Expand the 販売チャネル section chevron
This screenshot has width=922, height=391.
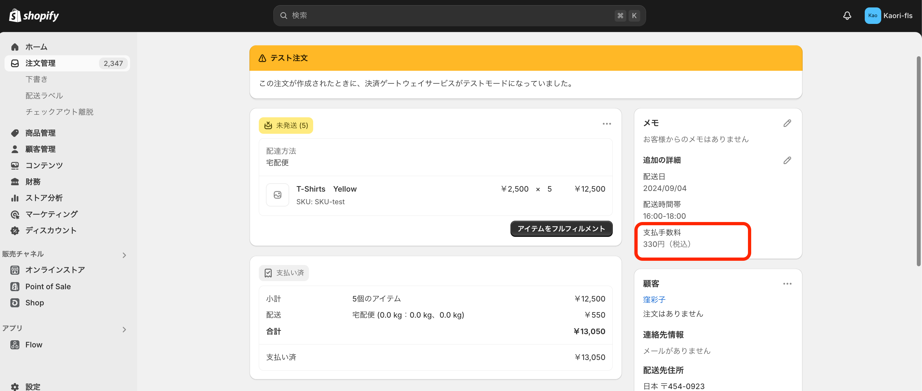pyautogui.click(x=124, y=255)
